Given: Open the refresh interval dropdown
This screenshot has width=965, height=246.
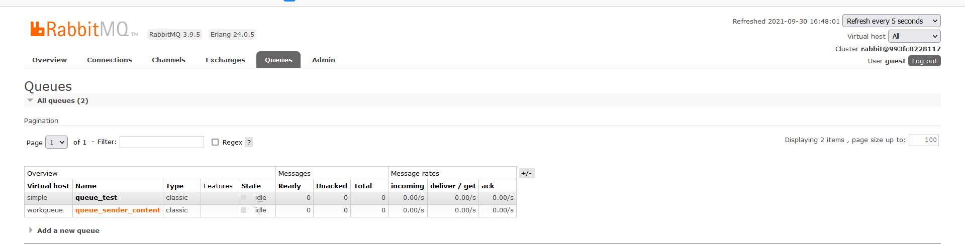Looking at the screenshot, I should coord(891,21).
